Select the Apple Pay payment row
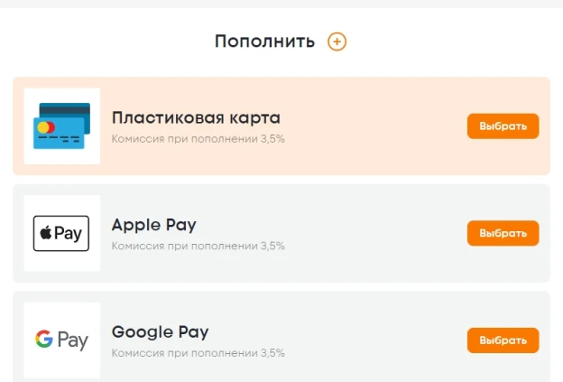This screenshot has width=563, height=382. click(281, 233)
